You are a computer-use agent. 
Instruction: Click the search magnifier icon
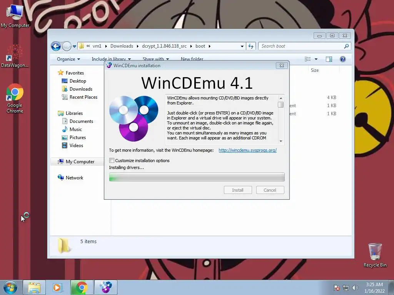click(346, 46)
